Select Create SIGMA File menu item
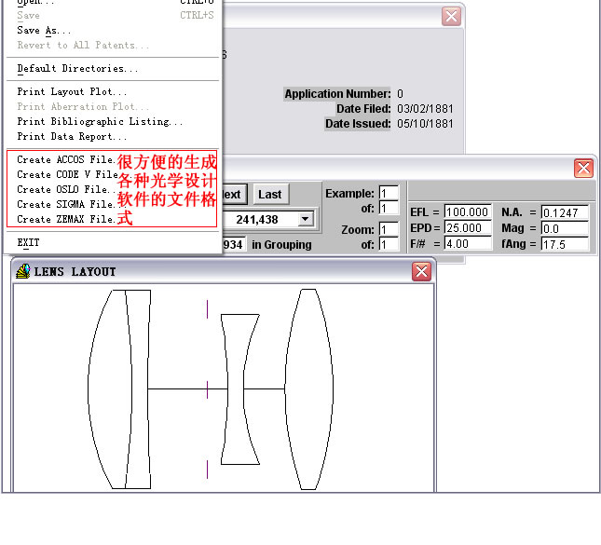 point(66,204)
